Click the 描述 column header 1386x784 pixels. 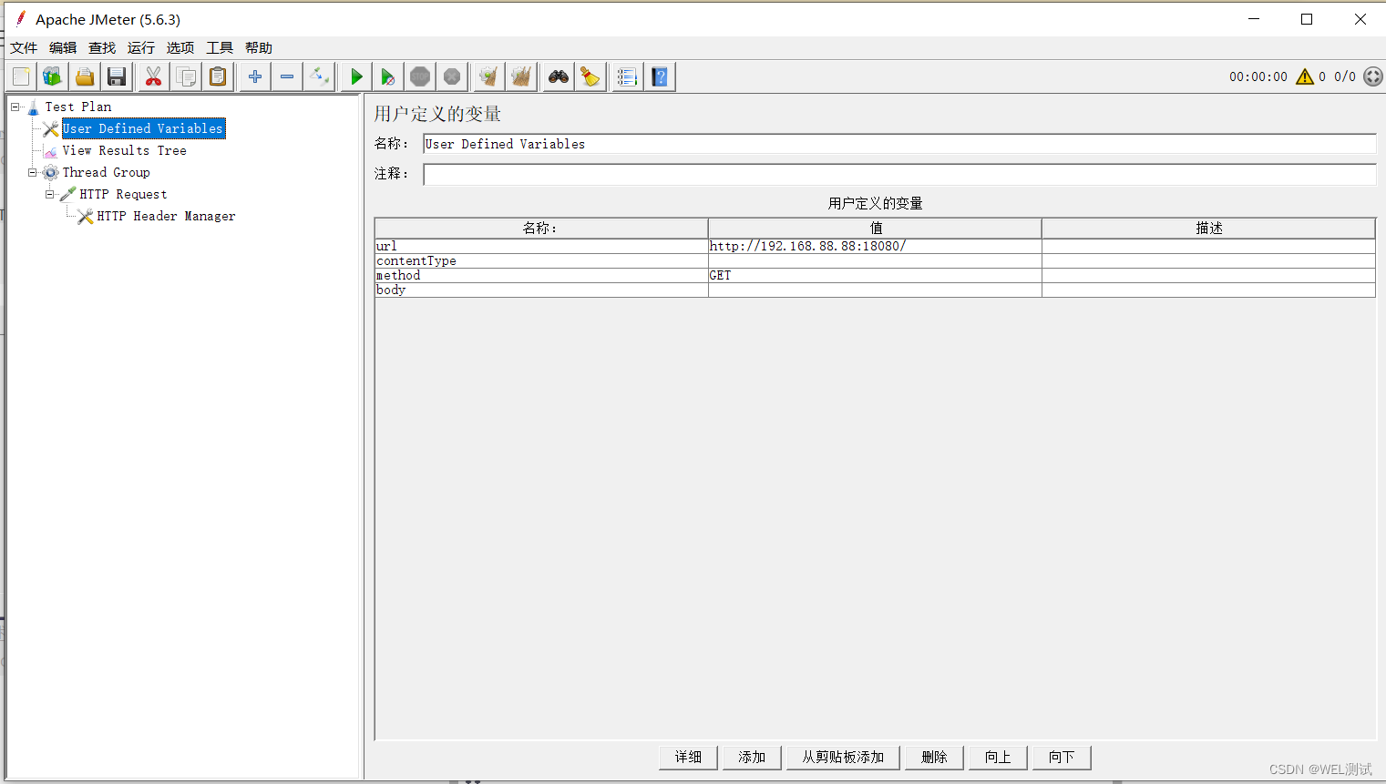point(1208,228)
